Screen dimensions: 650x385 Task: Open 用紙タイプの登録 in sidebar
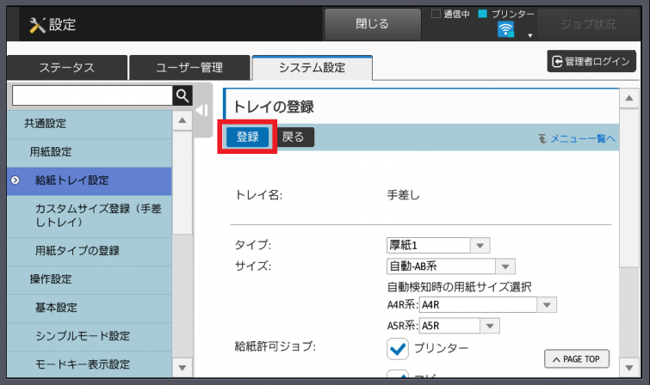click(90, 251)
